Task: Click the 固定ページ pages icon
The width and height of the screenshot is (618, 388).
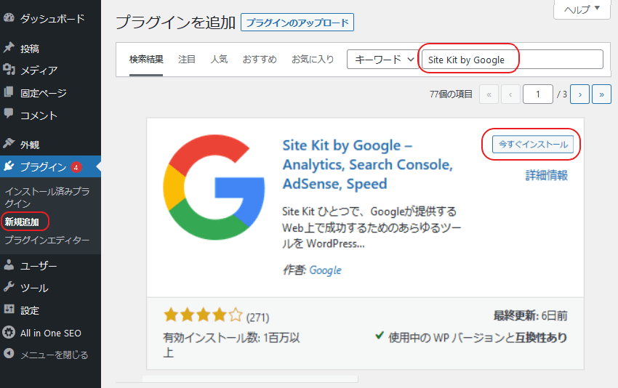Action: [x=9, y=93]
